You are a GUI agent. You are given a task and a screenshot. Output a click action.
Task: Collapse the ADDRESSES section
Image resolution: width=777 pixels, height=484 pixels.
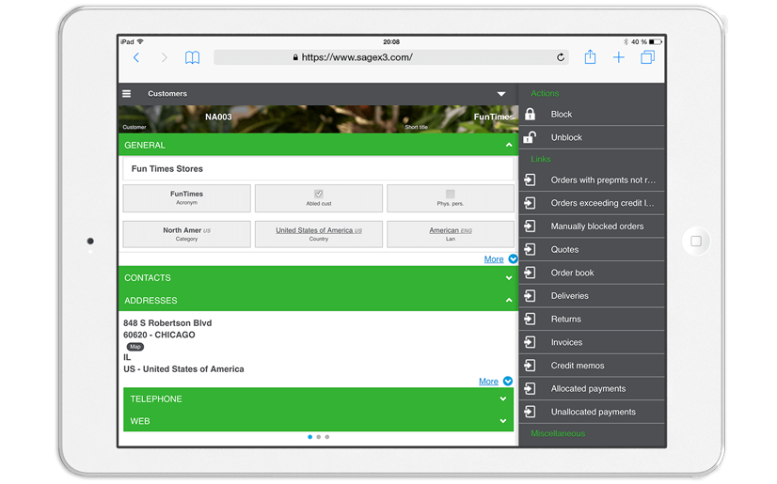(x=509, y=301)
